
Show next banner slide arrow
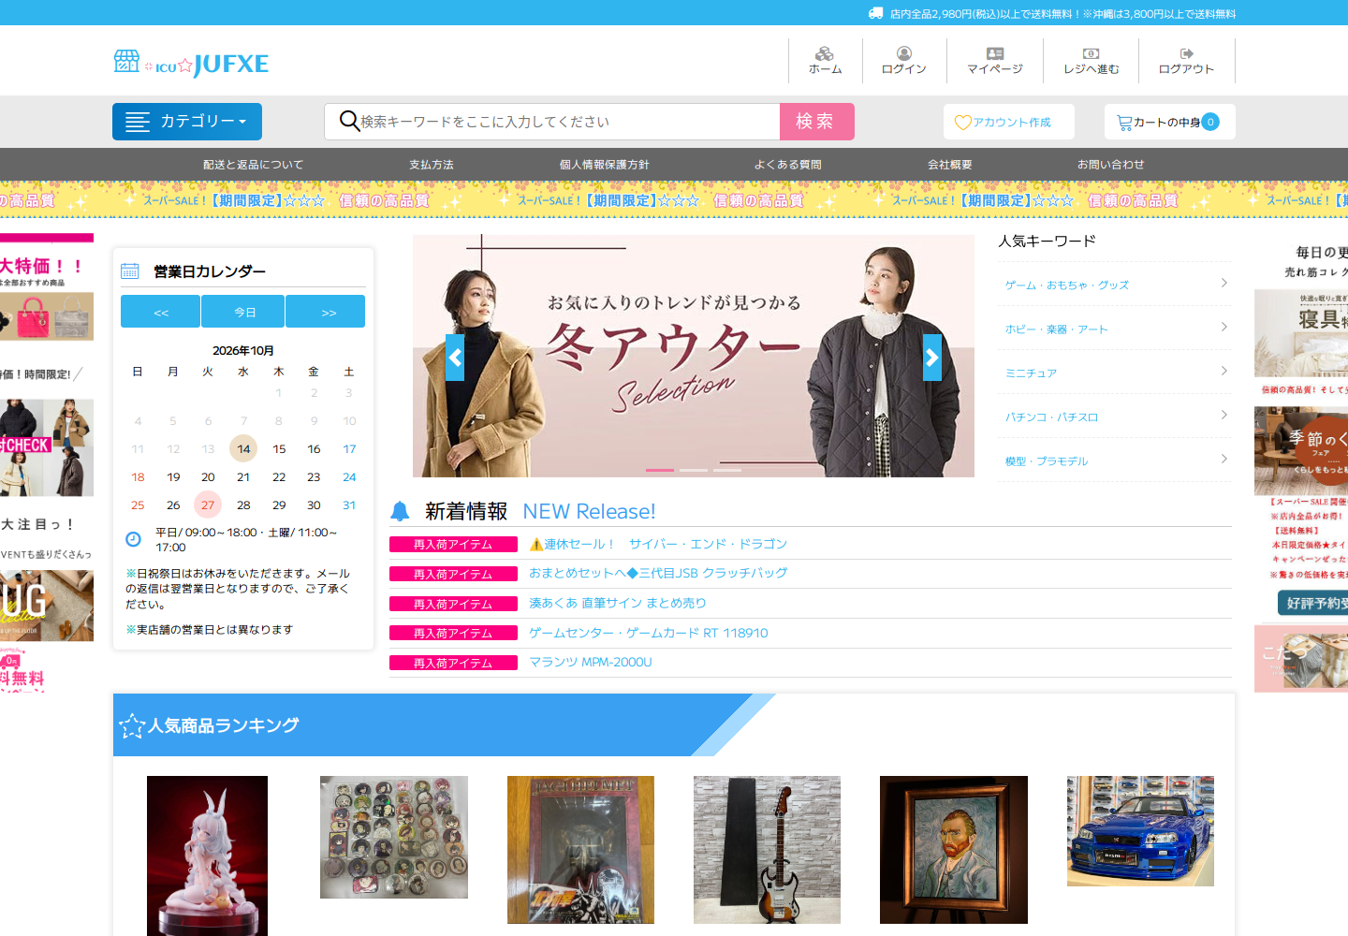click(932, 358)
